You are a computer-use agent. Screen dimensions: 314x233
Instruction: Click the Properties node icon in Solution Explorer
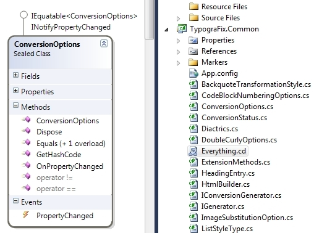click(x=193, y=40)
